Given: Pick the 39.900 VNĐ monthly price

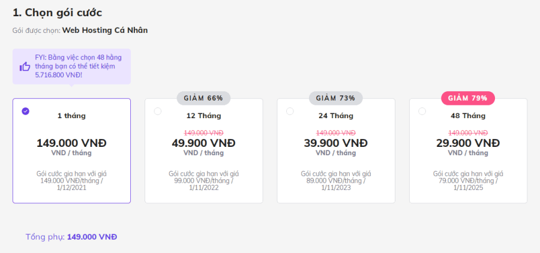Looking at the screenshot, I should point(336,143).
